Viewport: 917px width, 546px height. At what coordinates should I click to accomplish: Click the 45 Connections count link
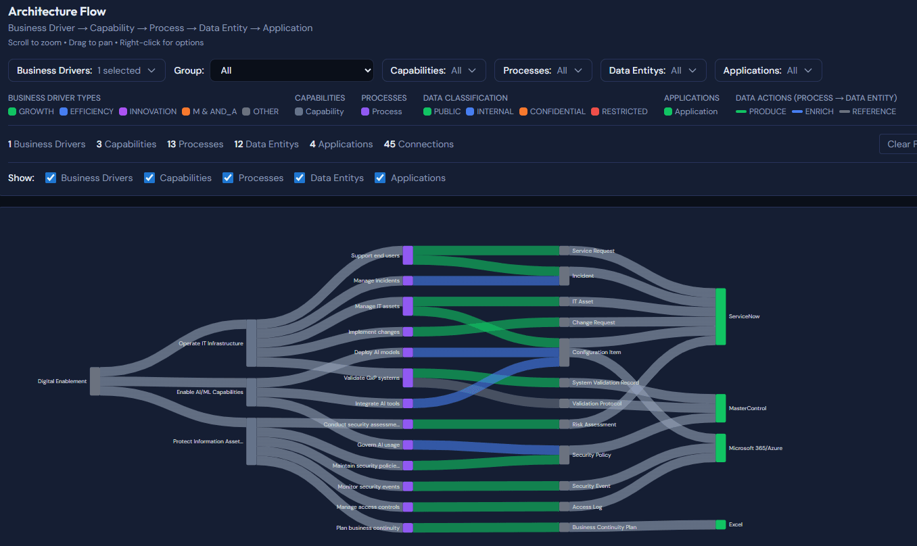tap(421, 144)
